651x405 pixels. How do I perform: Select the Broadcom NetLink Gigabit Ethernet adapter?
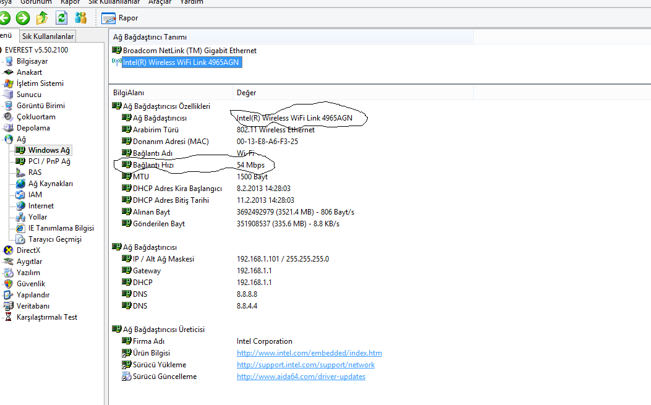tap(190, 51)
